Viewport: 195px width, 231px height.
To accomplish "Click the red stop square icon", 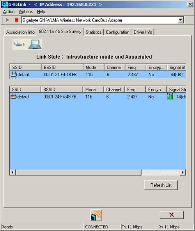I will [16, 20].
